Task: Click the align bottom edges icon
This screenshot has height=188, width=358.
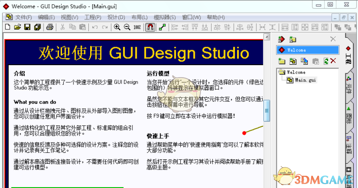Action: pyautogui.click(x=205, y=27)
